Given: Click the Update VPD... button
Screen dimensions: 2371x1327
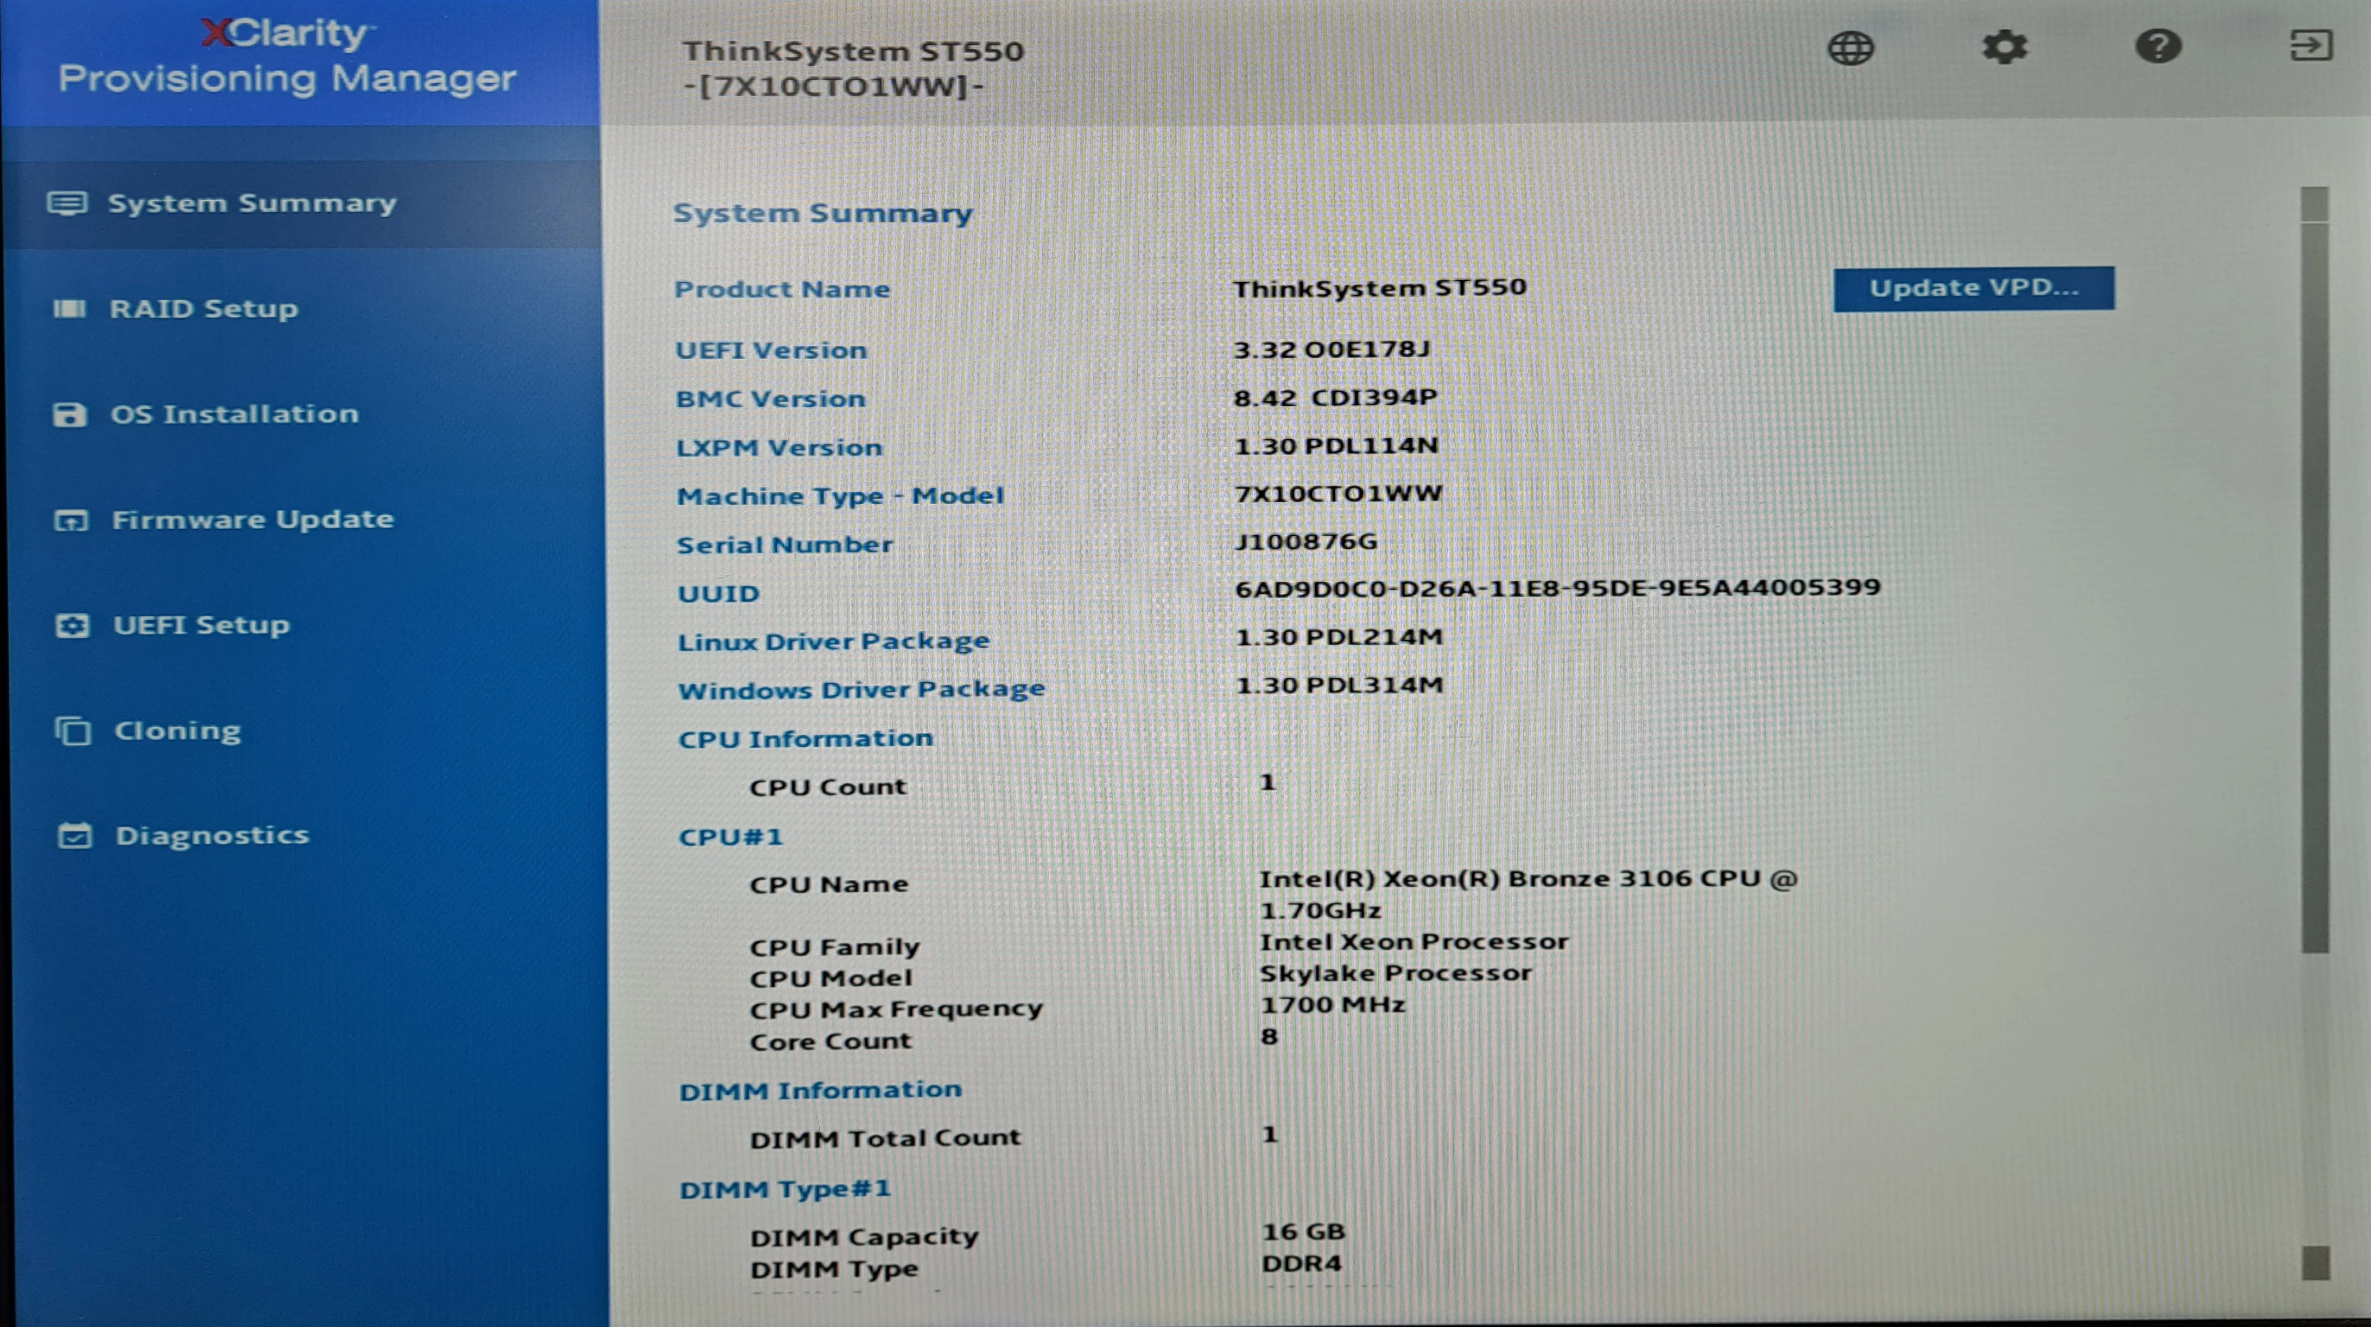Looking at the screenshot, I should point(1973,289).
